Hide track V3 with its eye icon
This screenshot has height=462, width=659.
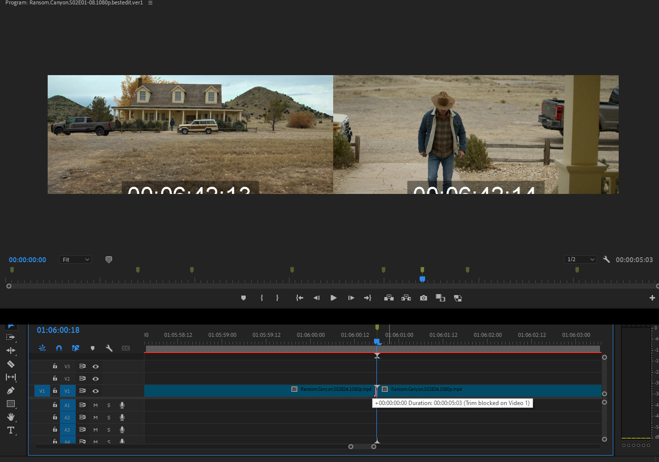click(x=95, y=366)
